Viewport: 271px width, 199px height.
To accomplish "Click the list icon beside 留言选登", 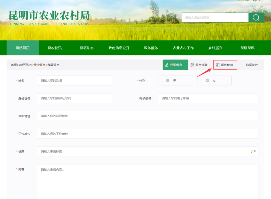I will click(x=192, y=65).
